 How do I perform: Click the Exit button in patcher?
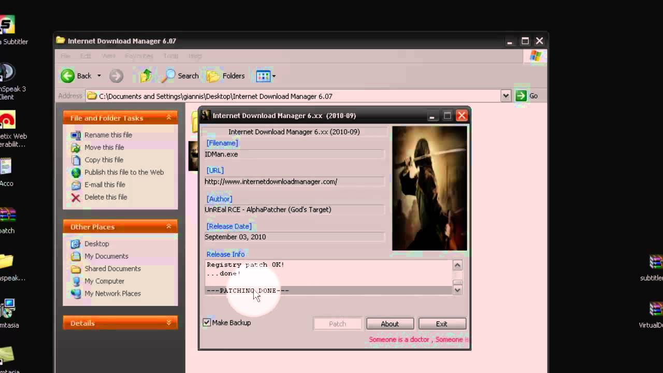click(442, 324)
